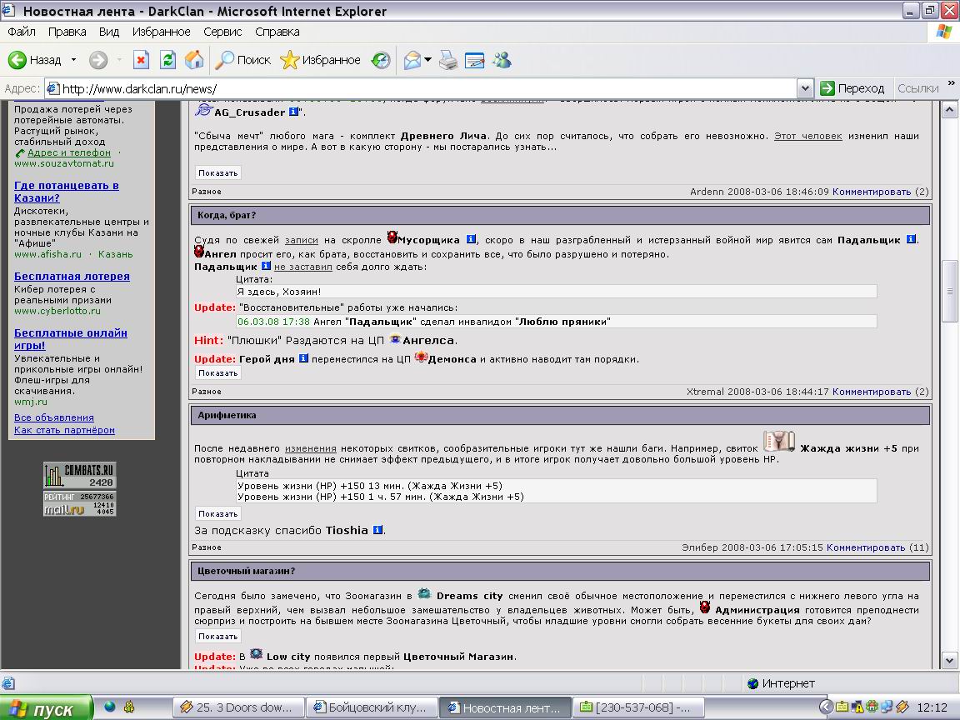The height and width of the screenshot is (720, 960).
Task: Click the page scrollbar up arrow
Action: (x=950, y=110)
